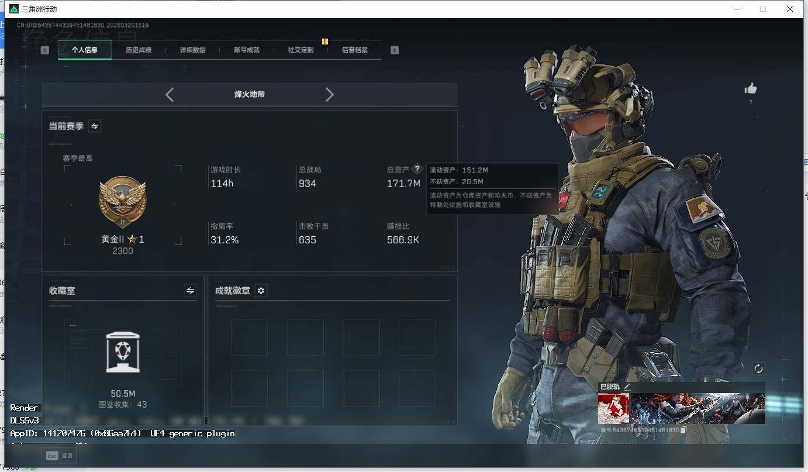This screenshot has width=808, height=472.
Task: Click the 烽火地带 mode title
Action: coord(250,94)
